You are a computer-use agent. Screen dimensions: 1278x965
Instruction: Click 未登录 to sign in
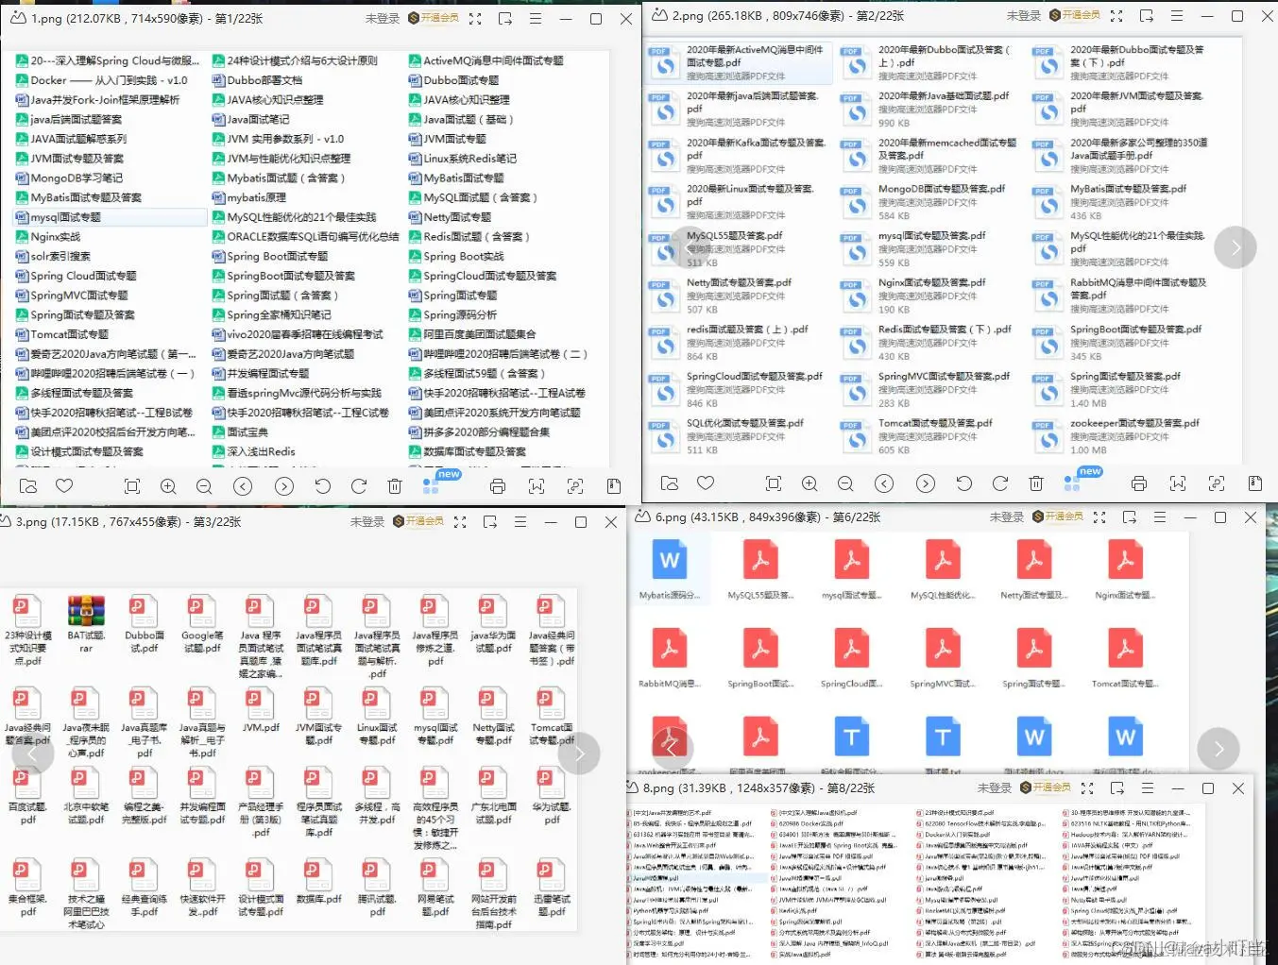(383, 16)
